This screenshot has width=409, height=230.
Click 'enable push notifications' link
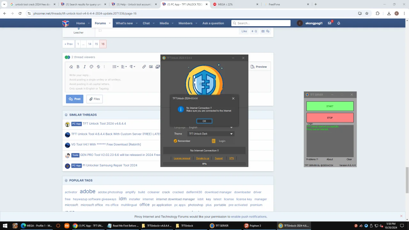tap(249, 217)
